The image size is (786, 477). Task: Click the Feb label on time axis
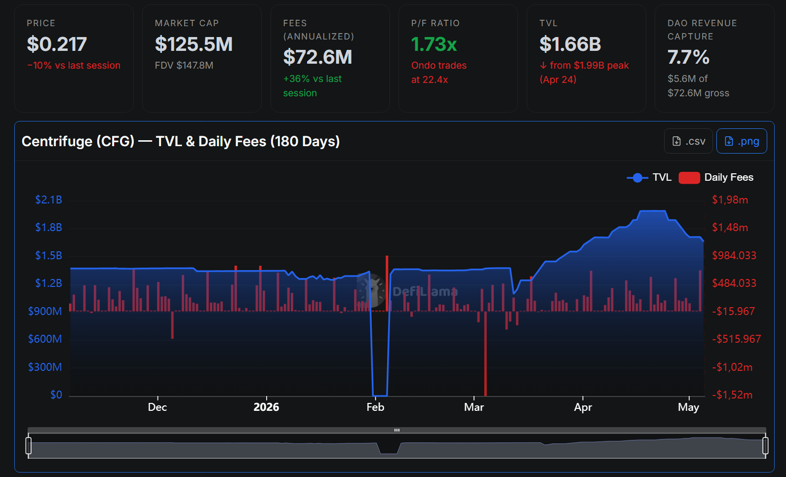375,407
